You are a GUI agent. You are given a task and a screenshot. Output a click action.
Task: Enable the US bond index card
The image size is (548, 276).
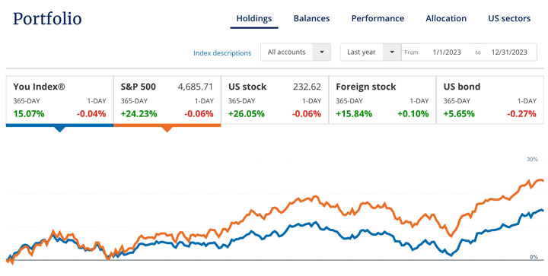click(490, 100)
